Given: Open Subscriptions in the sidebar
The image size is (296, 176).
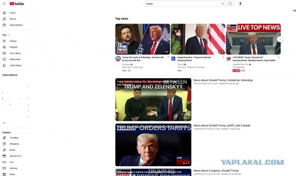Looking at the screenshot, I should tap(16, 25).
